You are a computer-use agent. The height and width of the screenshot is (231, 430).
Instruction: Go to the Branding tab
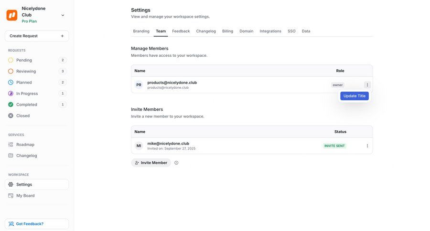point(141,31)
